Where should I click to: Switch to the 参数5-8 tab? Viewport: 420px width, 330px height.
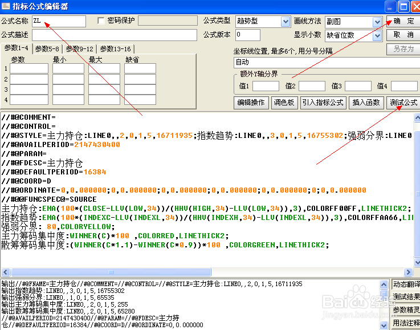pyautogui.click(x=47, y=49)
